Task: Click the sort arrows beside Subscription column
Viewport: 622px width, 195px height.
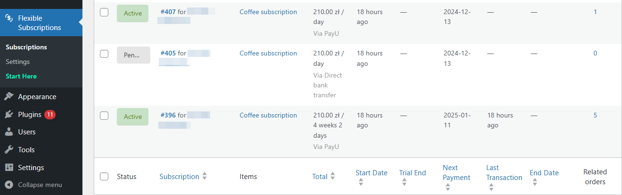Action: 205,177
